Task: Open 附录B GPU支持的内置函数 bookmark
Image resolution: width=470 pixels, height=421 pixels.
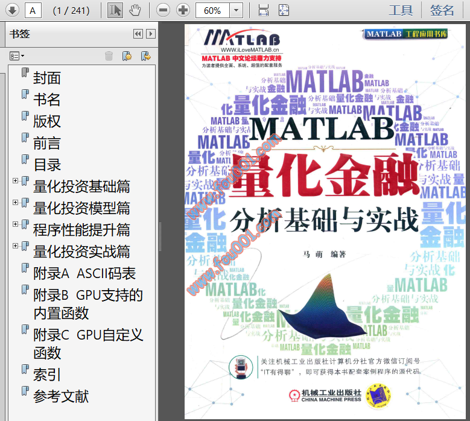Action: click(88, 304)
